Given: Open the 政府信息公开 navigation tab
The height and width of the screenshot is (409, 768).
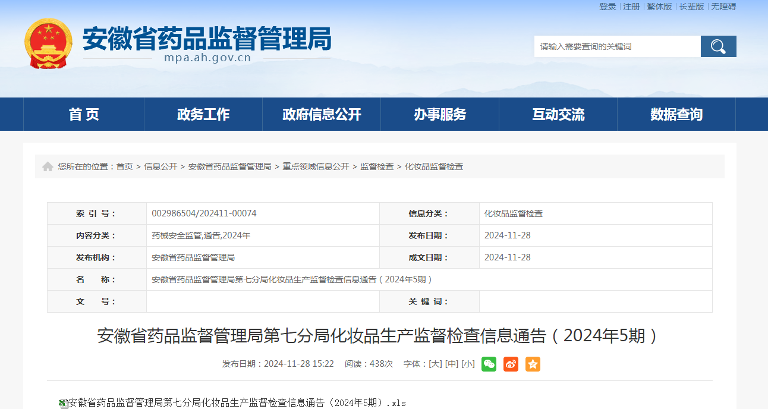Looking at the screenshot, I should coord(322,114).
